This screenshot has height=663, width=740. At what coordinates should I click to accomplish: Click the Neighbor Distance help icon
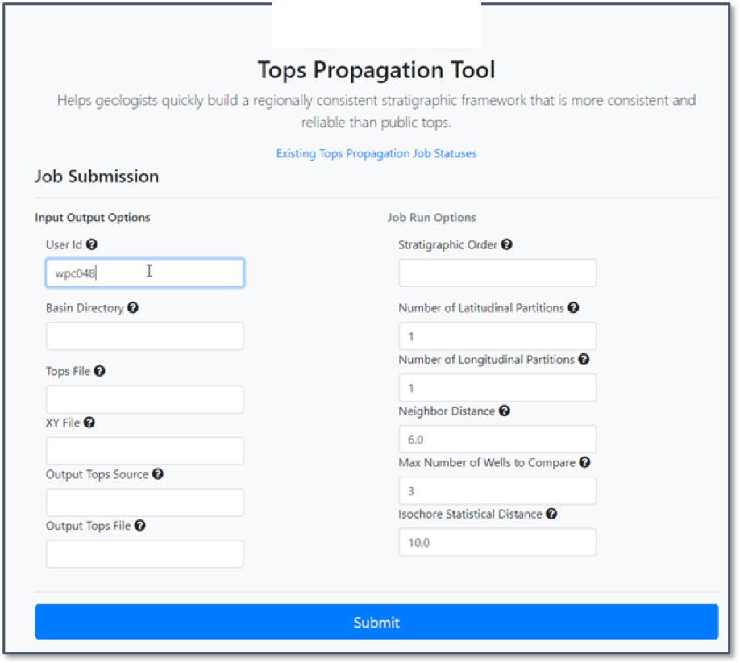pyautogui.click(x=504, y=411)
